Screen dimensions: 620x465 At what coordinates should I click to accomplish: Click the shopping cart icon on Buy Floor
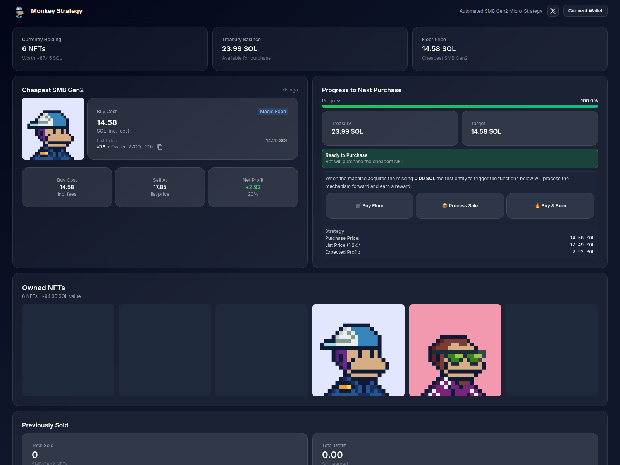[358, 206]
